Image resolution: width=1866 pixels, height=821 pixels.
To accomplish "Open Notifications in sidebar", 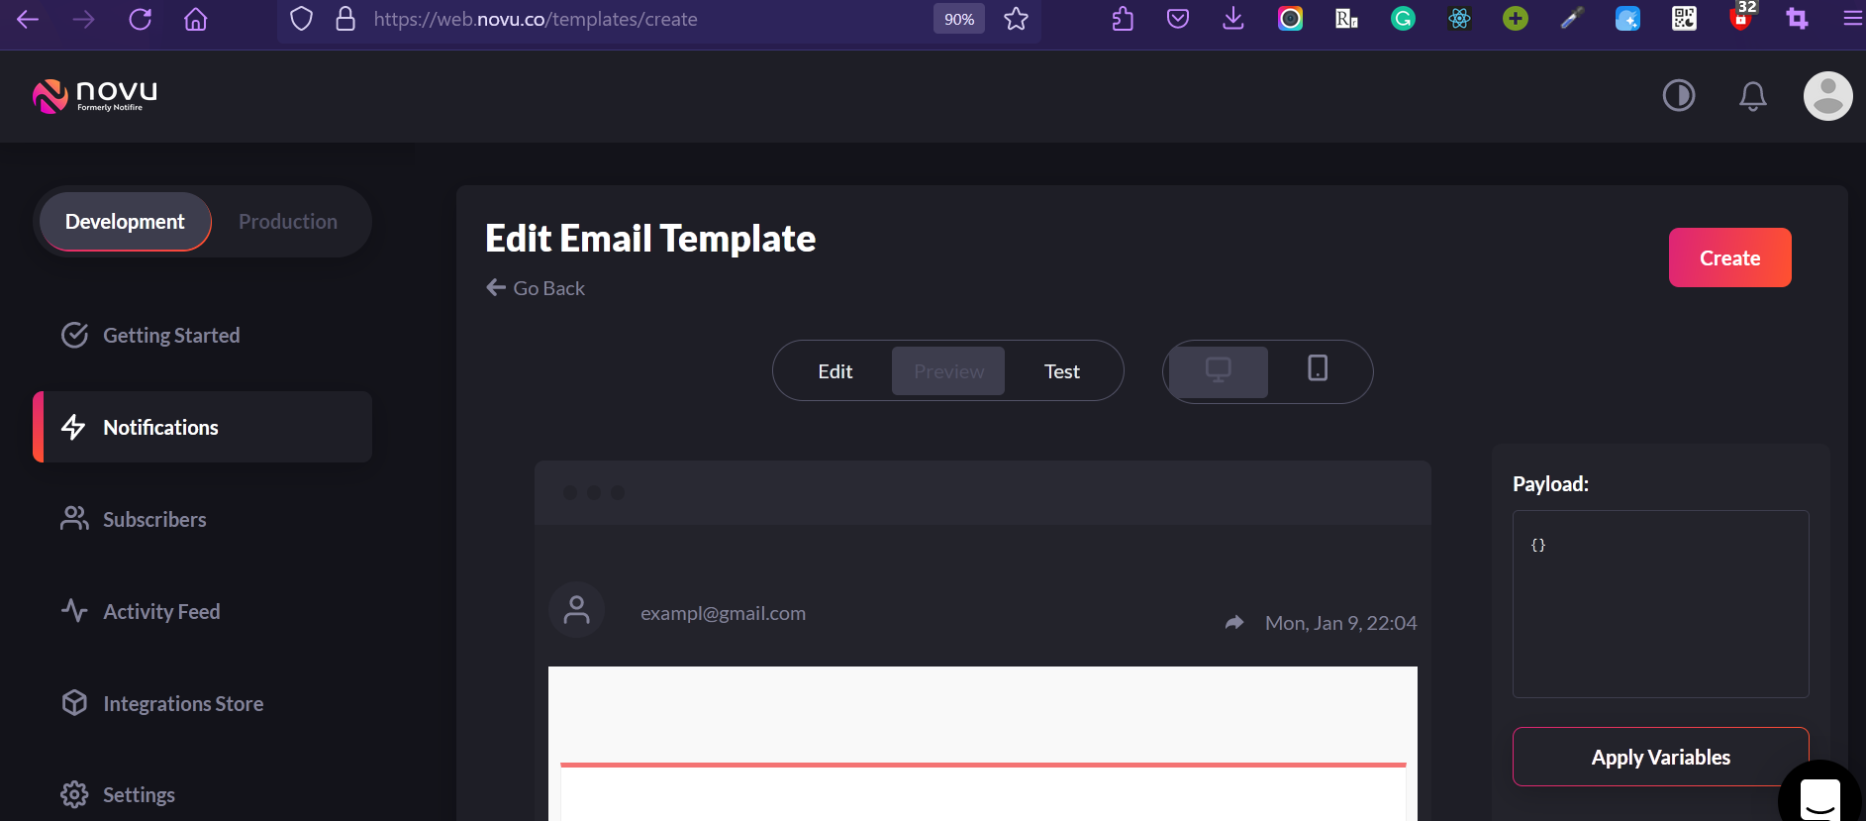I will pyautogui.click(x=203, y=427).
